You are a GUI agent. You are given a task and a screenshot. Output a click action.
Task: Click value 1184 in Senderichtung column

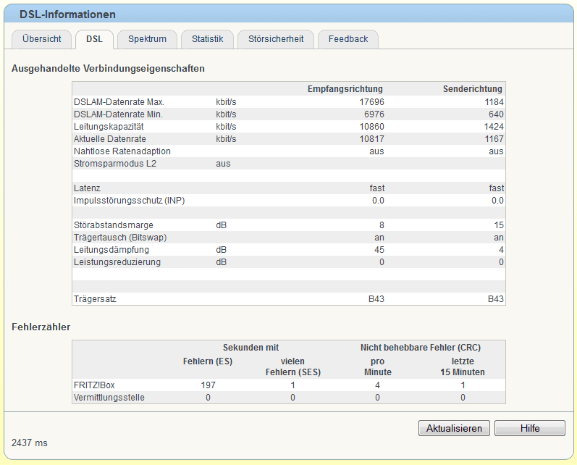[x=494, y=102]
